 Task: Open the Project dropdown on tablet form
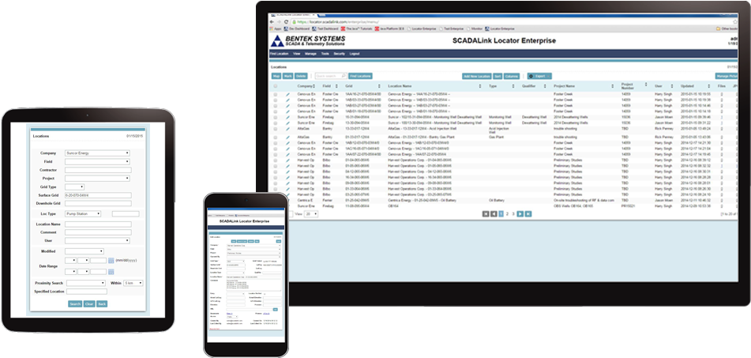97,179
